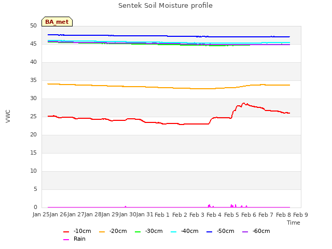The height and width of the screenshot is (249, 332).
Task: Click the Feb 6 x-axis tick label
Action: click(x=249, y=215)
